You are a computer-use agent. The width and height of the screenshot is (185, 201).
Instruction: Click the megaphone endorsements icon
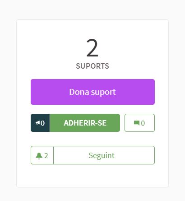coord(38,123)
